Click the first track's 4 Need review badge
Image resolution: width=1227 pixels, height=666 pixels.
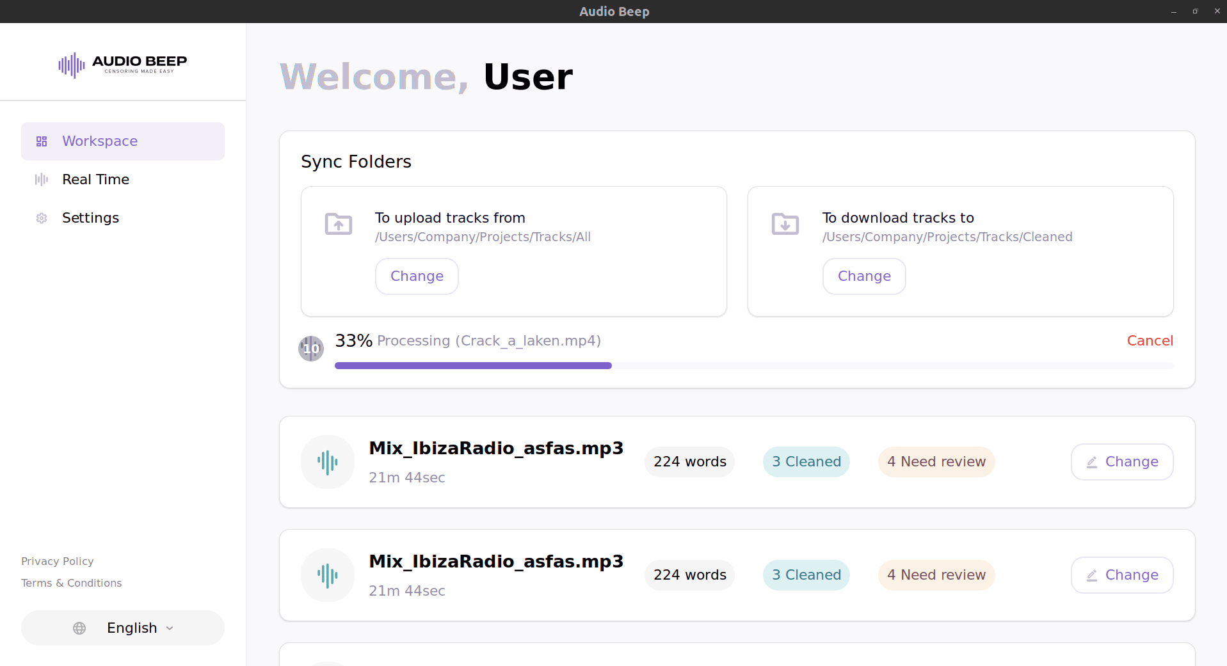(936, 462)
